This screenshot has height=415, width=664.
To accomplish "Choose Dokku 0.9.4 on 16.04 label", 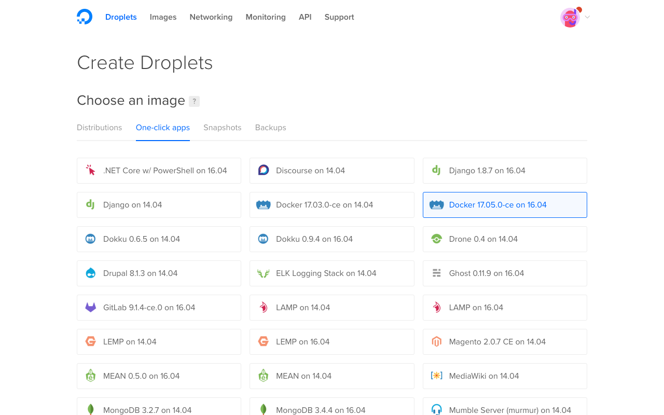I will [314, 239].
